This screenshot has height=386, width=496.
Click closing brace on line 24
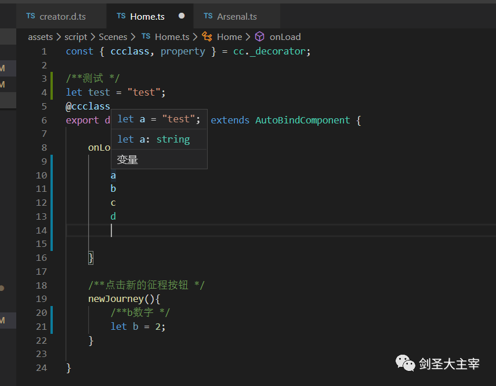(x=68, y=368)
